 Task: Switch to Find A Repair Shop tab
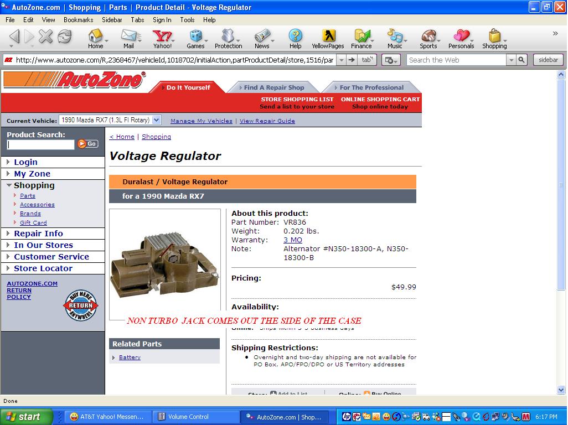pos(273,87)
